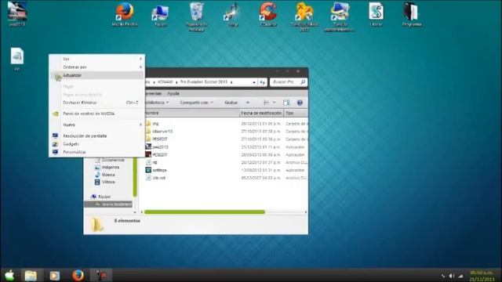Click the green horizontal scrollbar in file list
Image resolution: width=502 pixels, height=282 pixels.
pos(204,212)
